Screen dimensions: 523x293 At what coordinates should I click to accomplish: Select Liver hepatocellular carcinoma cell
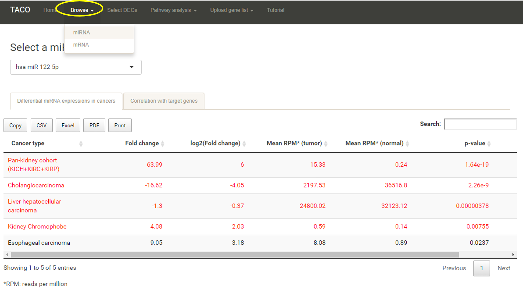34,206
